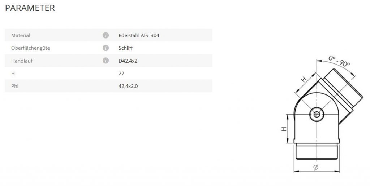This screenshot has width=370, height=186.
Task: Select the Material row label
Action: point(21,35)
